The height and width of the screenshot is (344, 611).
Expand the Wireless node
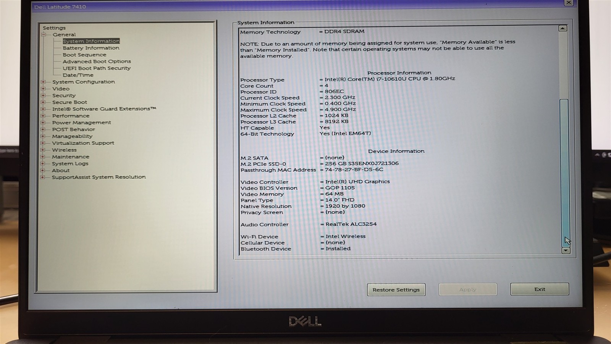[x=43, y=150]
